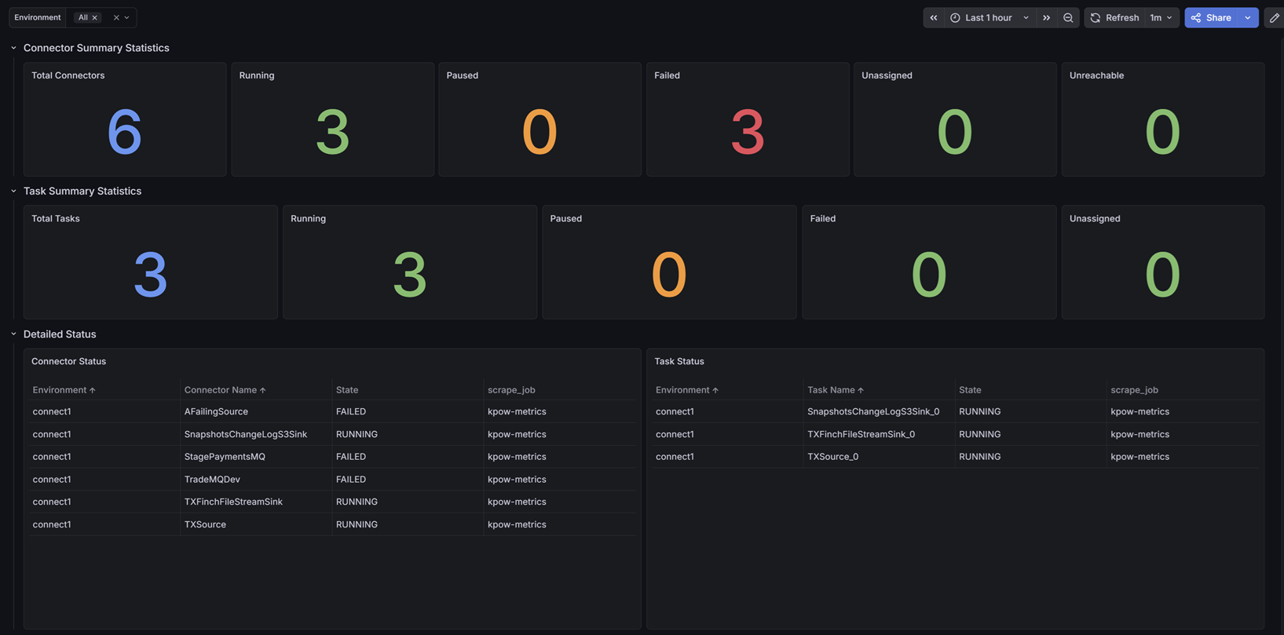Sort Task Status by Environment column
Image resolution: width=1284 pixels, height=635 pixels.
[687, 389]
